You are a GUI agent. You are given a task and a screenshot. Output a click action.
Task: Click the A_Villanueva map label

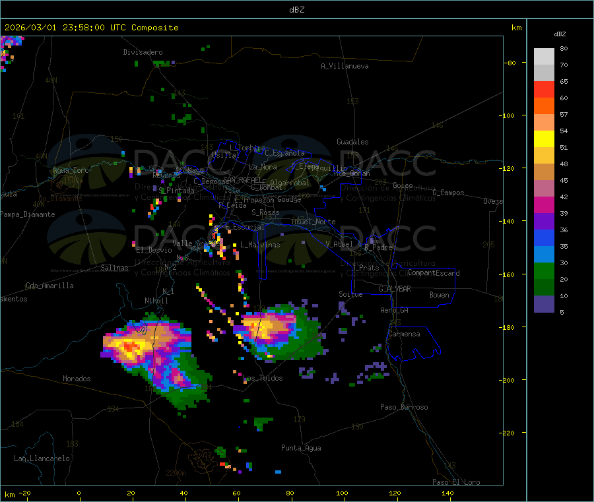[x=345, y=66]
